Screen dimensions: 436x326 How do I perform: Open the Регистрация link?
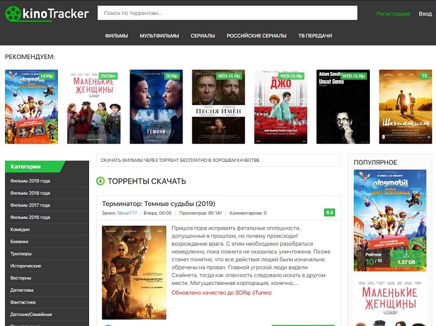pos(393,14)
